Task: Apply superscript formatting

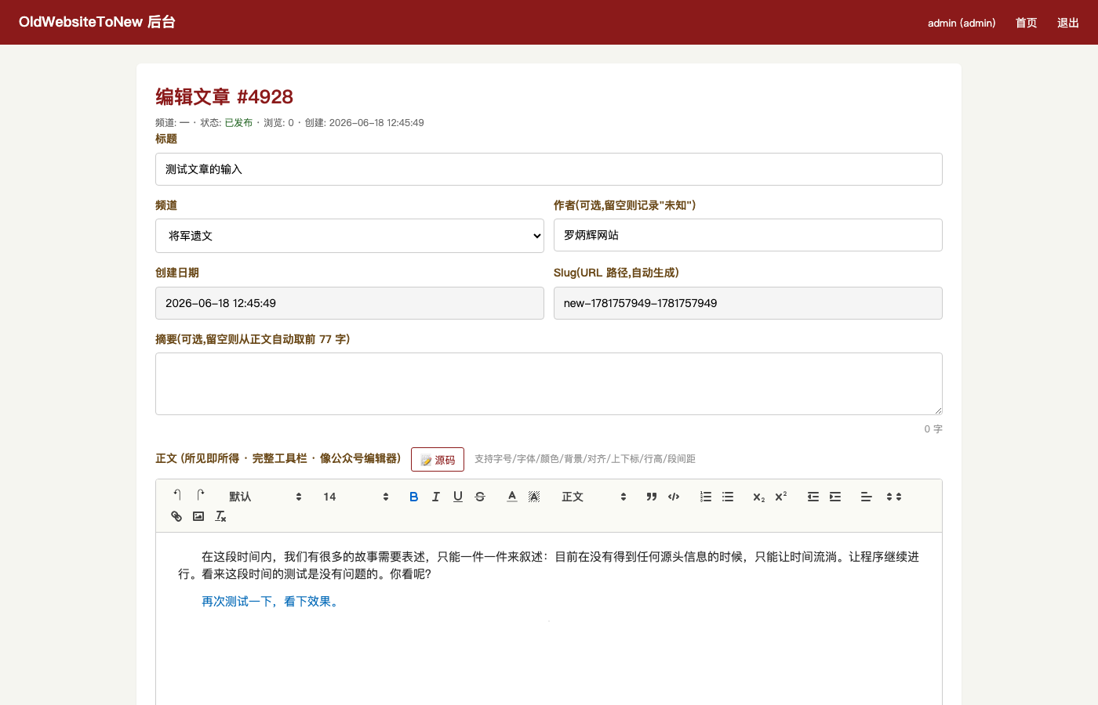Action: point(781,497)
